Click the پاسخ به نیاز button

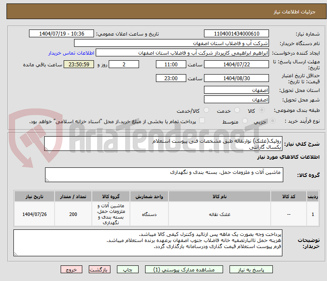coord(251,270)
